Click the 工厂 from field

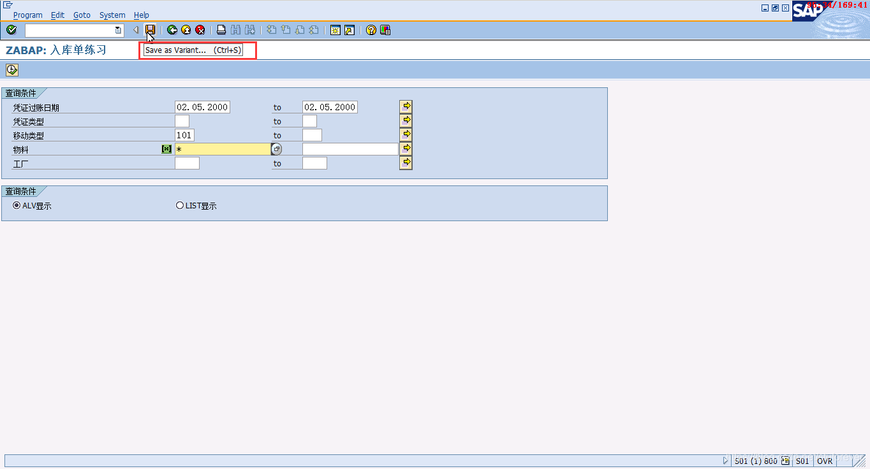point(187,163)
